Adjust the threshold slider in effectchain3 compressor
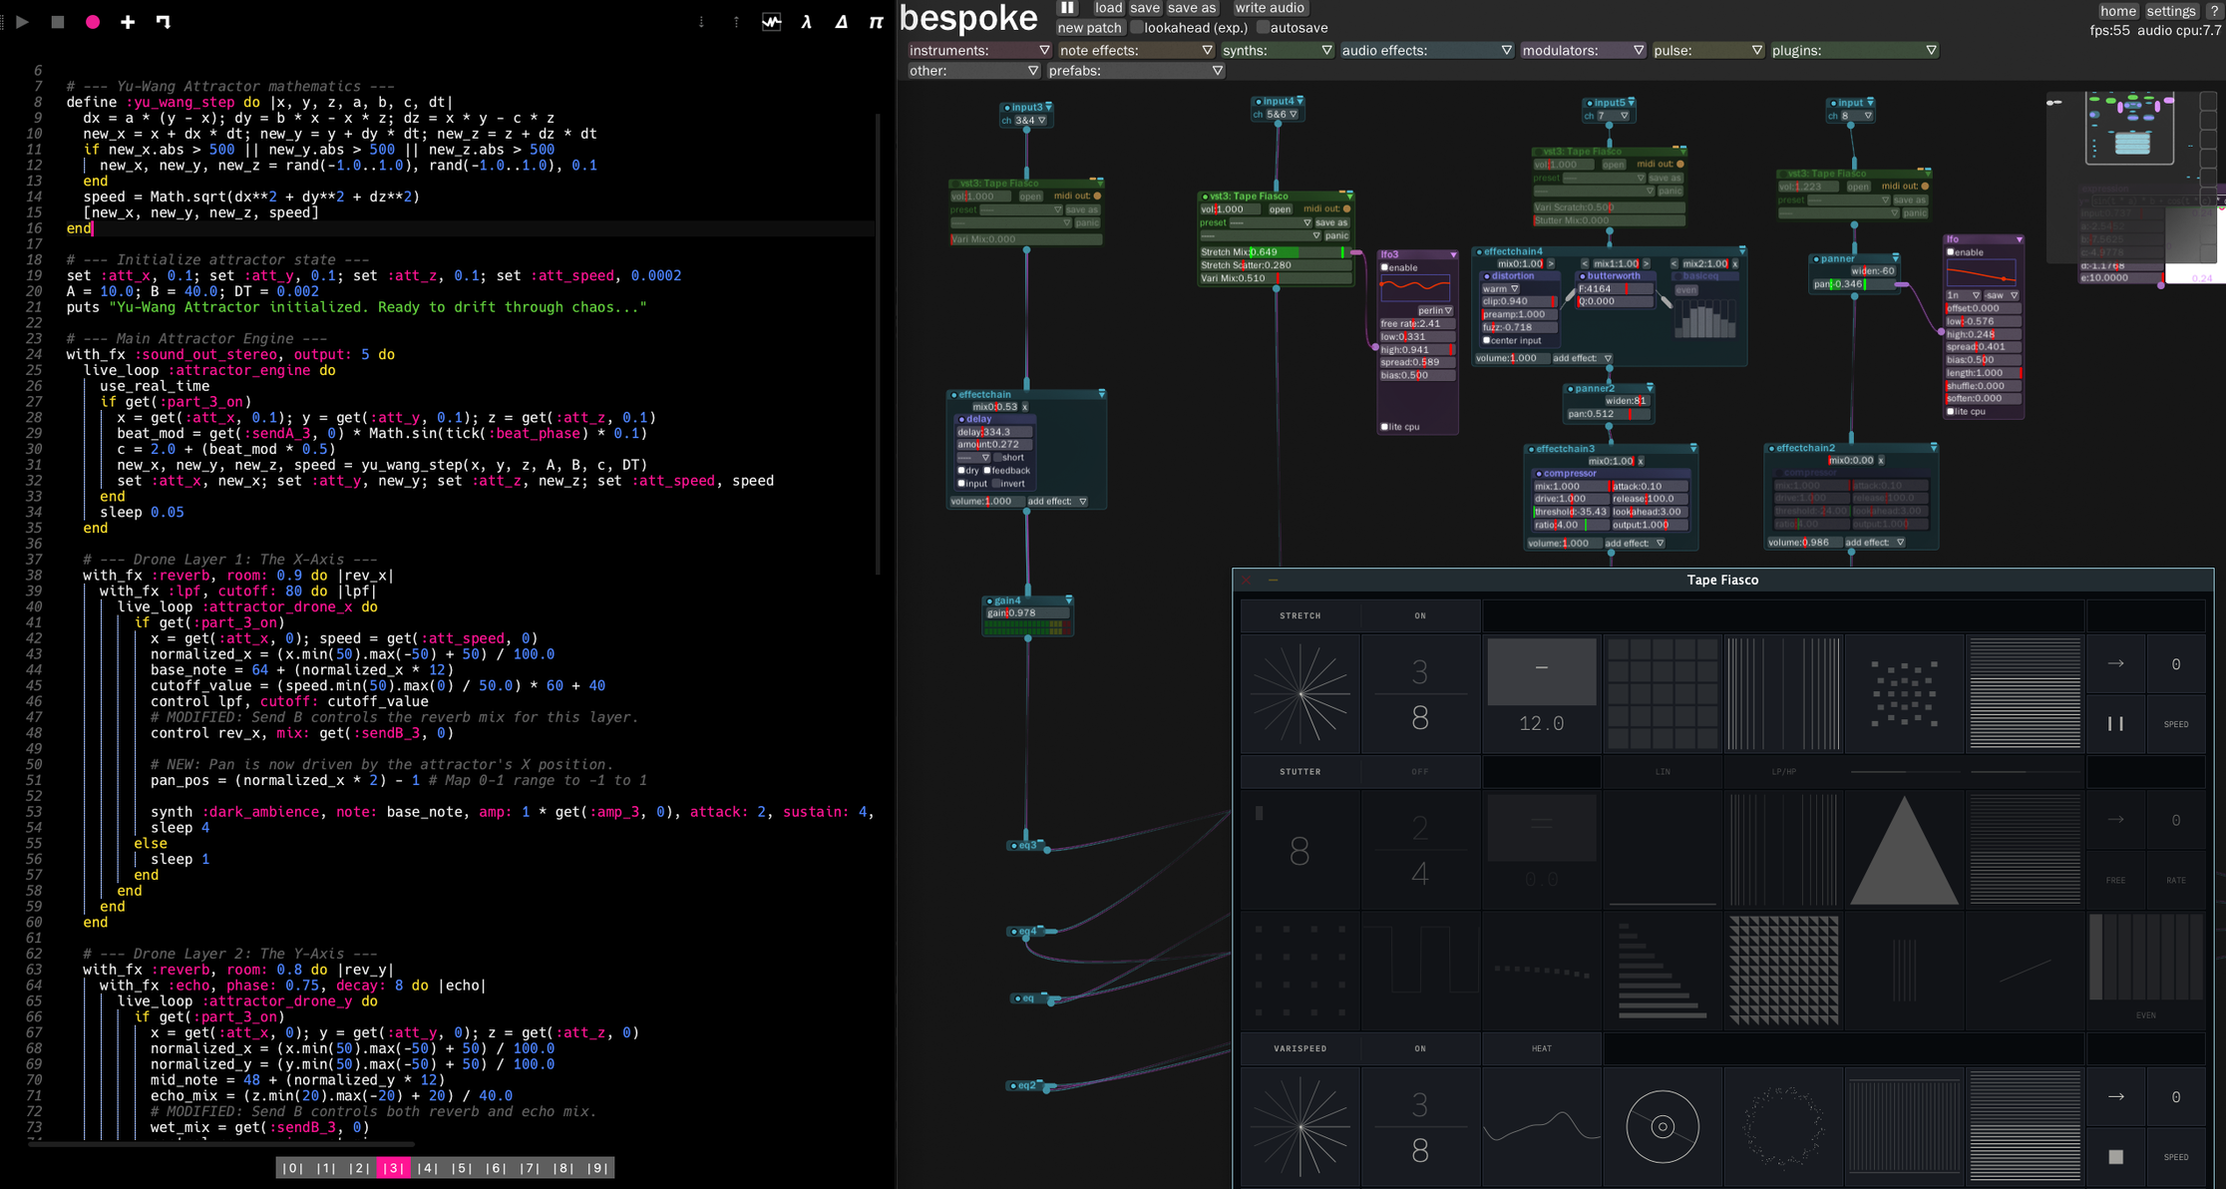 click(1570, 512)
